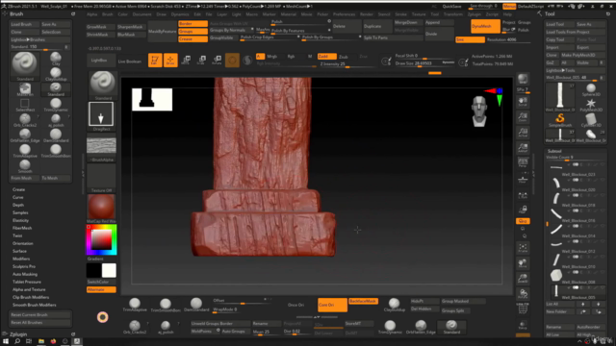Image resolution: width=616 pixels, height=346 pixels.
Task: Click the Scroll canvas icon
Action: click(523, 102)
